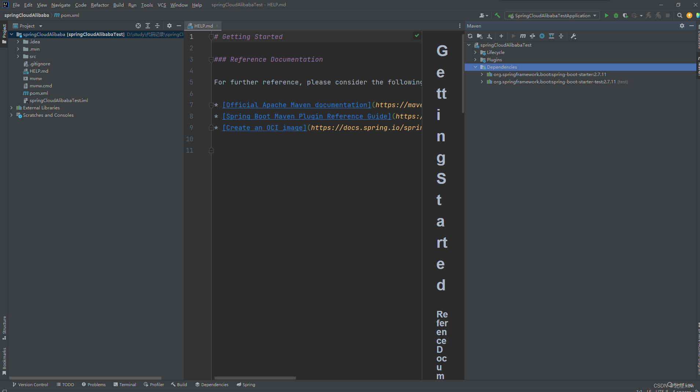Open Version Control tool window
700x392 pixels.
coord(30,385)
